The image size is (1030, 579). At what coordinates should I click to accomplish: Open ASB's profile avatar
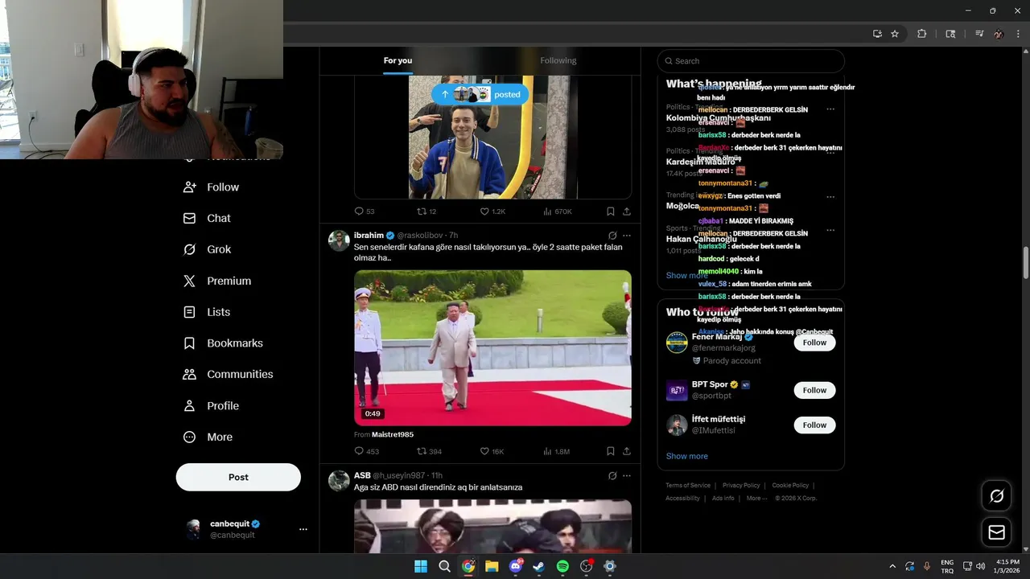(x=339, y=480)
